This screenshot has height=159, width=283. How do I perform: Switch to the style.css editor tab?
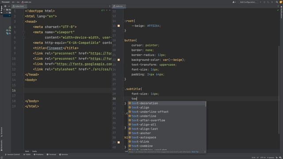(x=119, y=6)
